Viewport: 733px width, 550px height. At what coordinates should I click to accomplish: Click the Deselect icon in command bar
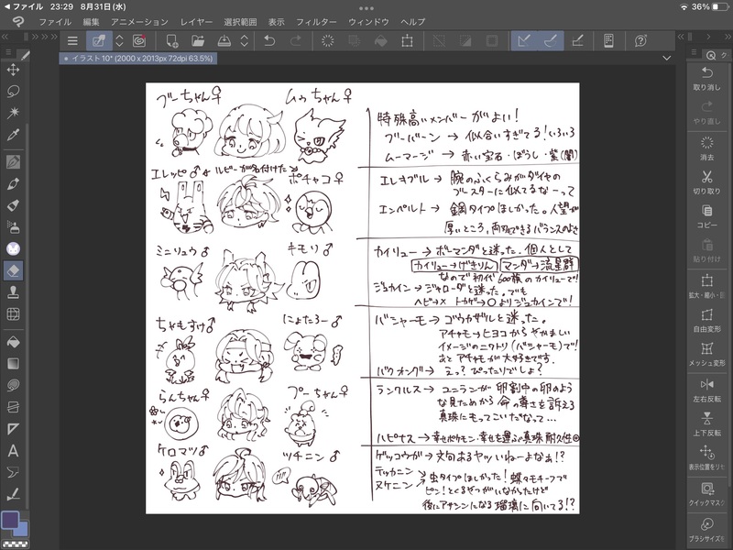click(440, 40)
